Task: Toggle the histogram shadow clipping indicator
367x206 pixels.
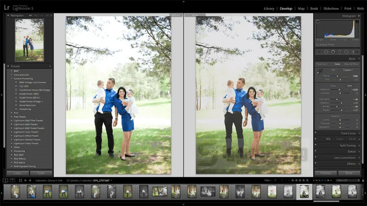Action: pyautogui.click(x=318, y=22)
